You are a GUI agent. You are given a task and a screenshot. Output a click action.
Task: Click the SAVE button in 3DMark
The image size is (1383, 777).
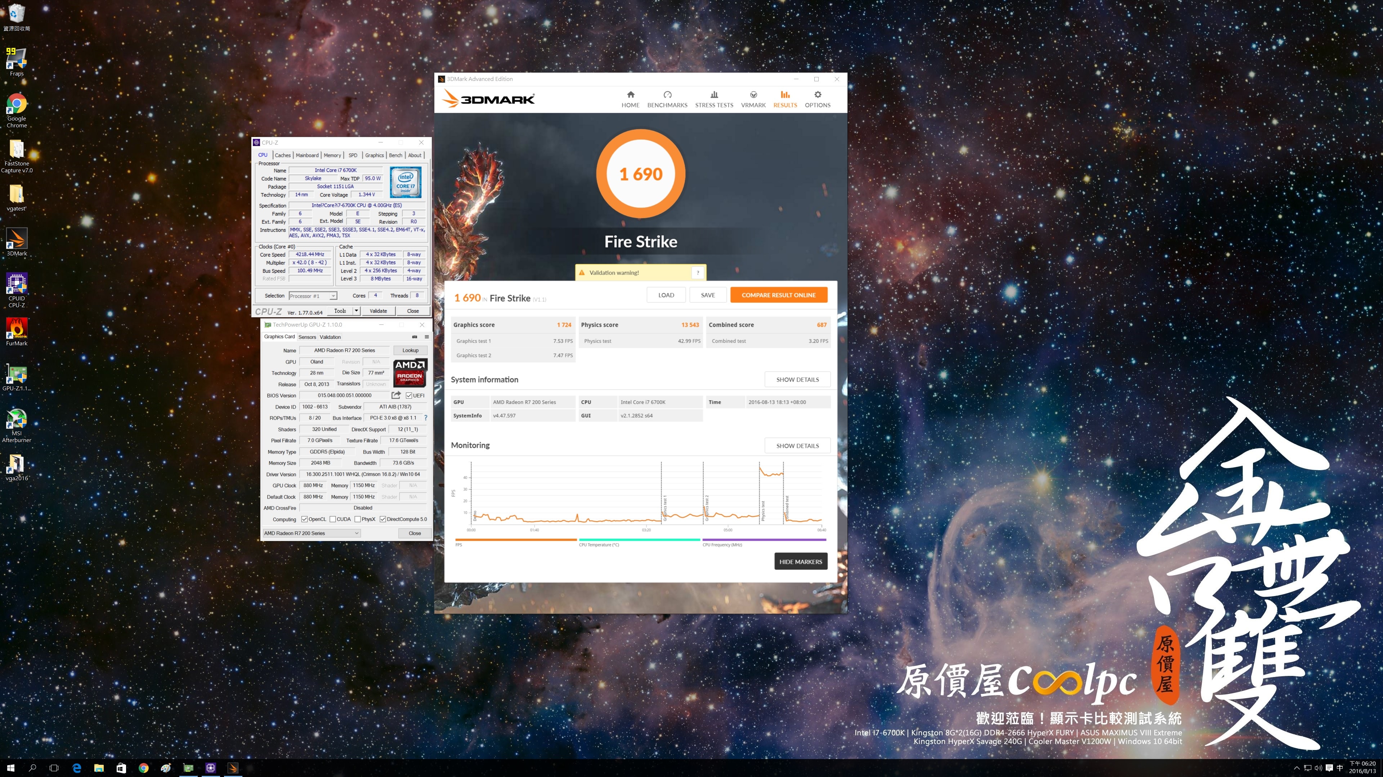(708, 295)
